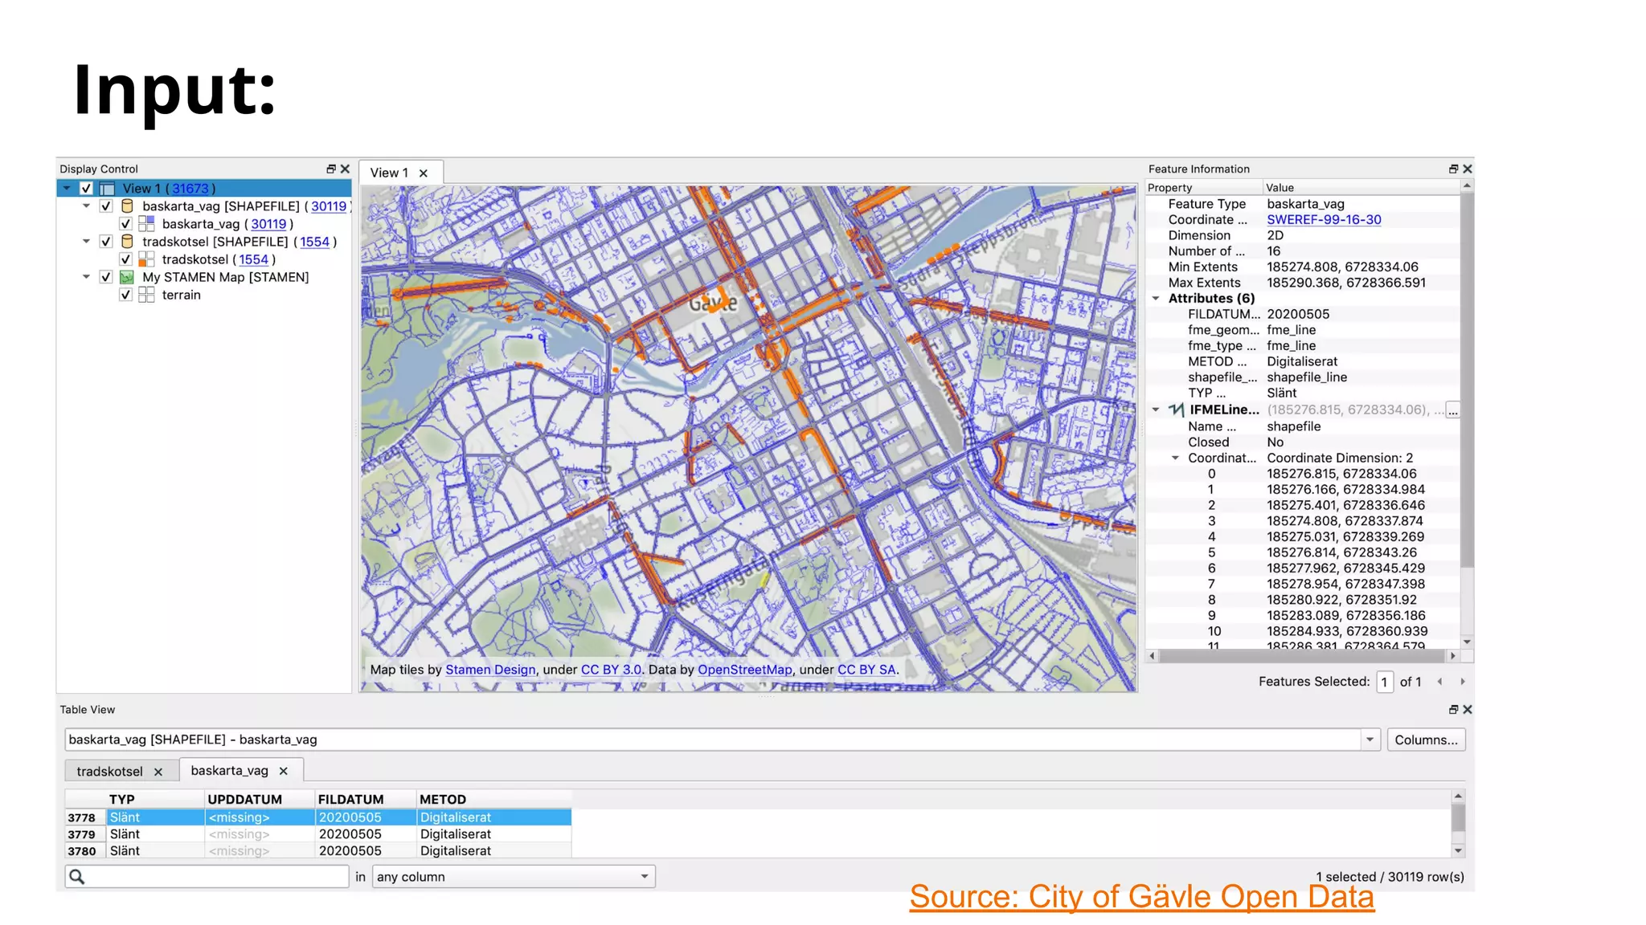Click the IFMELine geometry icon

[x=1177, y=410]
